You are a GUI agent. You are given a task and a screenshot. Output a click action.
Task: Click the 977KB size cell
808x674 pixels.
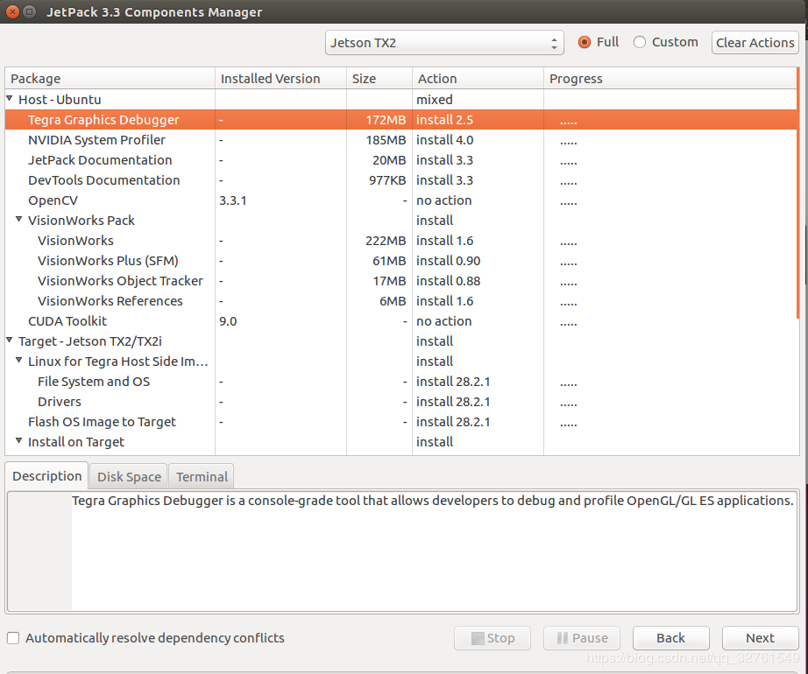(387, 180)
